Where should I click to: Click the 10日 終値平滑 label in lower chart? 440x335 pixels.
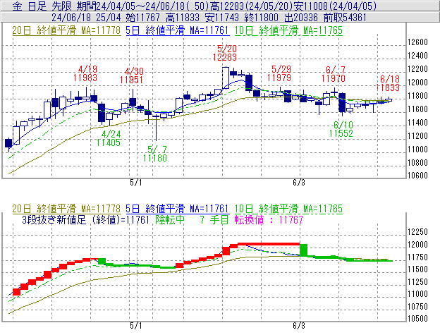(288, 209)
